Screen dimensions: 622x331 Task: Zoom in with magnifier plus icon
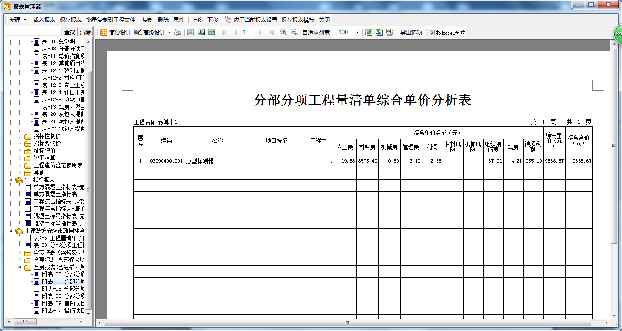(x=284, y=33)
